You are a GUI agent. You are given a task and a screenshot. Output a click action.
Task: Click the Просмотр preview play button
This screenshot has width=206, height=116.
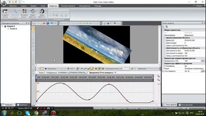pos(51,69)
